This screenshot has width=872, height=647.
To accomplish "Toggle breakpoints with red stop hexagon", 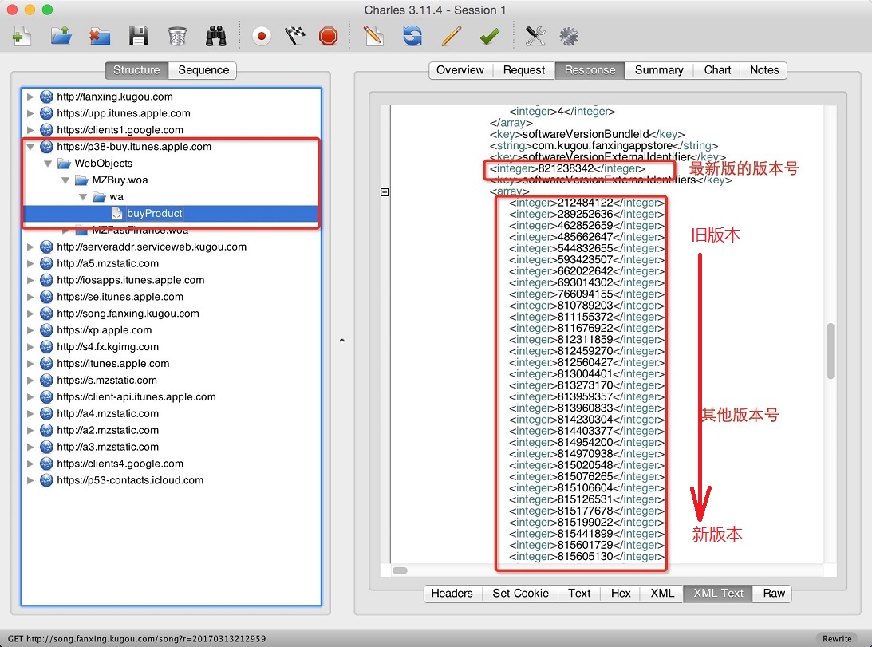I will tap(329, 37).
